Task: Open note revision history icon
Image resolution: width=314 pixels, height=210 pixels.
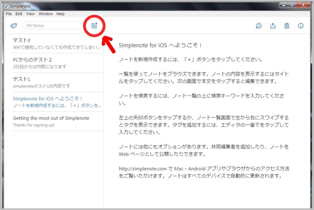Action: click(259, 26)
